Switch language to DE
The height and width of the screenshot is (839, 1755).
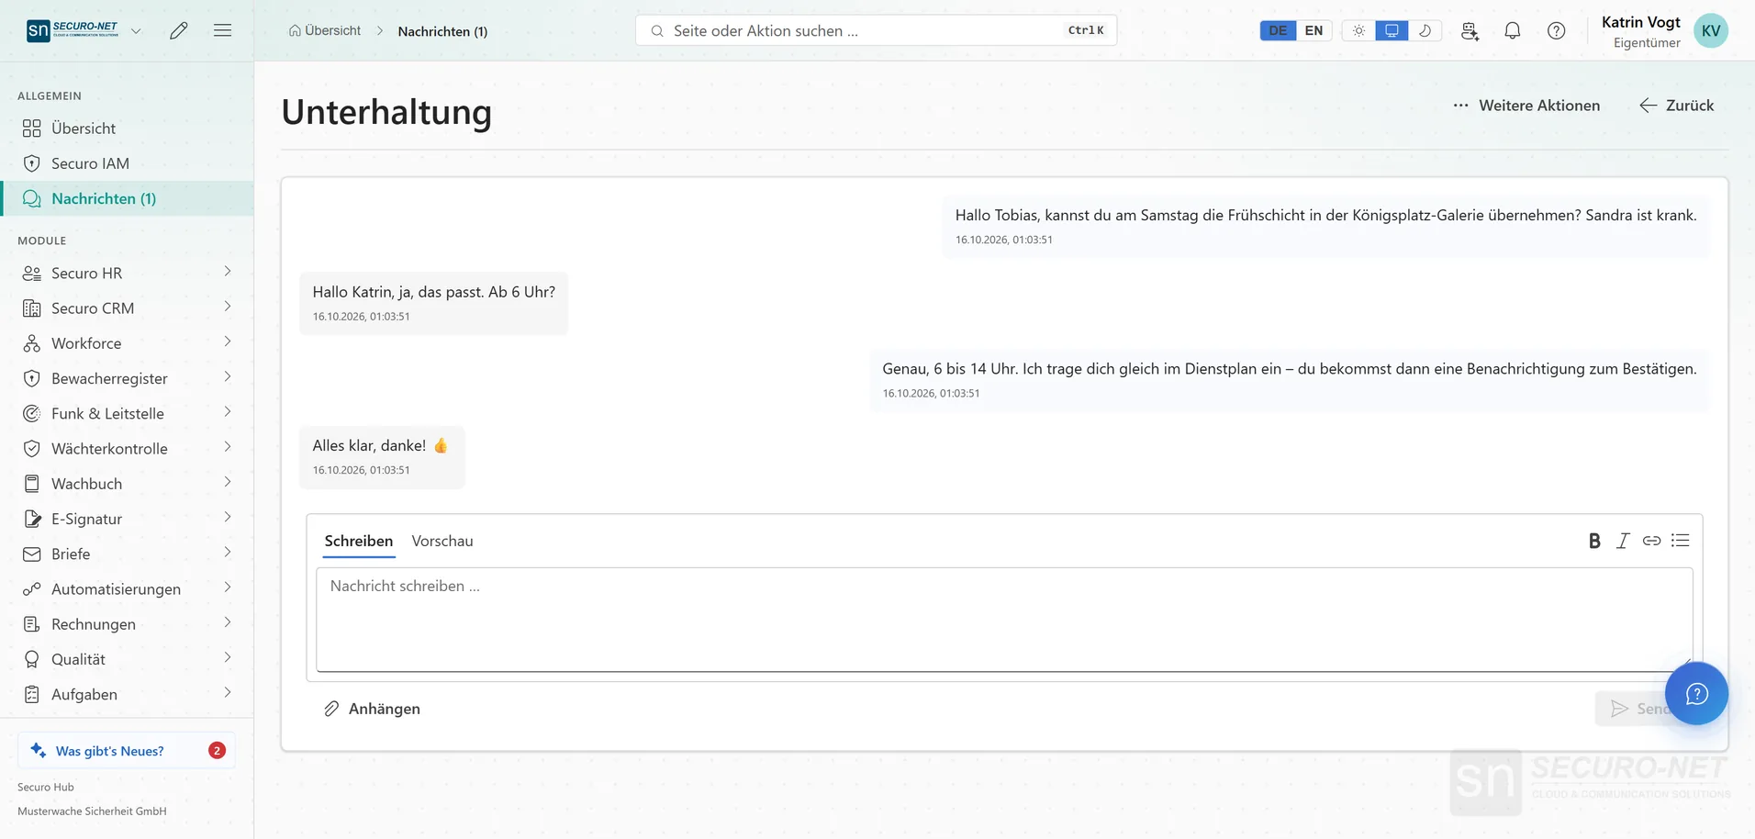tap(1278, 30)
